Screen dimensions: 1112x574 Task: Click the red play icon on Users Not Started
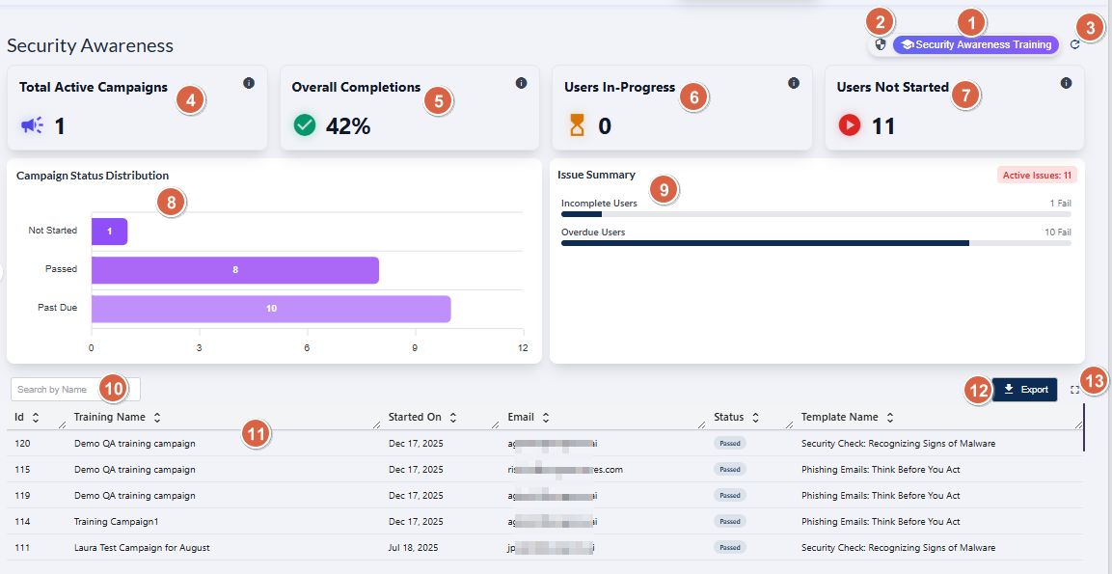point(849,125)
